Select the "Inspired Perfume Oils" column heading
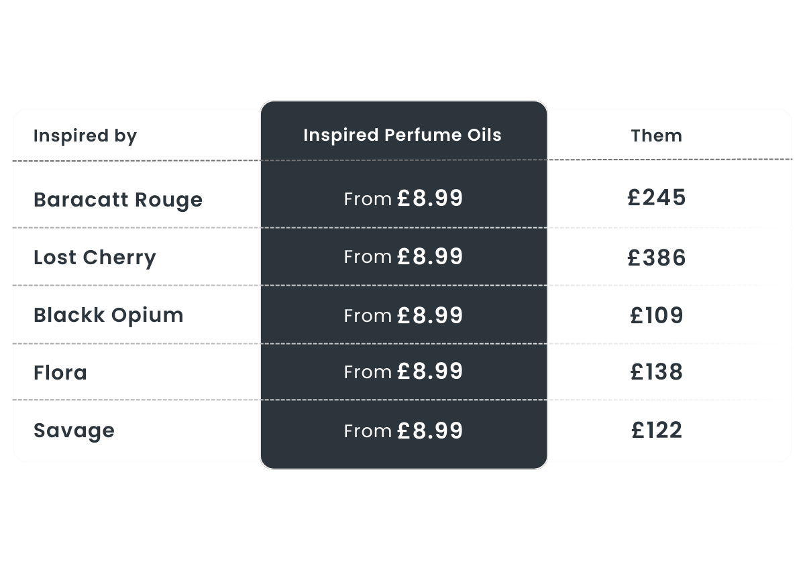This screenshot has width=805, height=570. (x=402, y=135)
